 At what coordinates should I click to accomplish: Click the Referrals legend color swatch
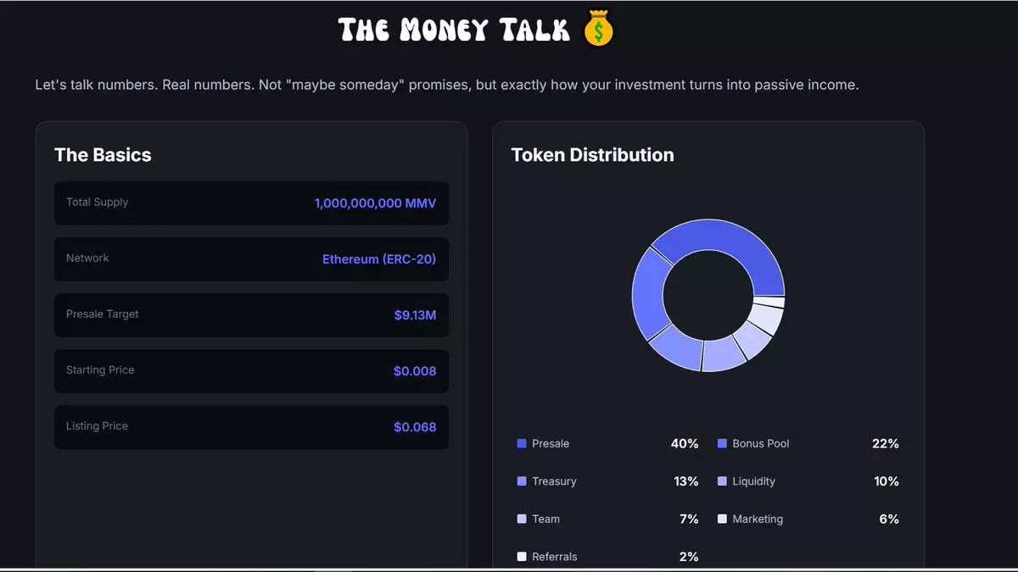point(522,557)
